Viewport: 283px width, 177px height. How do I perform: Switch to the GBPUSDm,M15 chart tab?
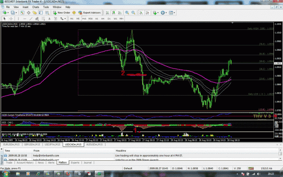point(32,144)
